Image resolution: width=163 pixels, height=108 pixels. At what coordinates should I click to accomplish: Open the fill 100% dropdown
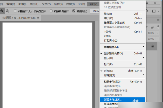[158, 39]
